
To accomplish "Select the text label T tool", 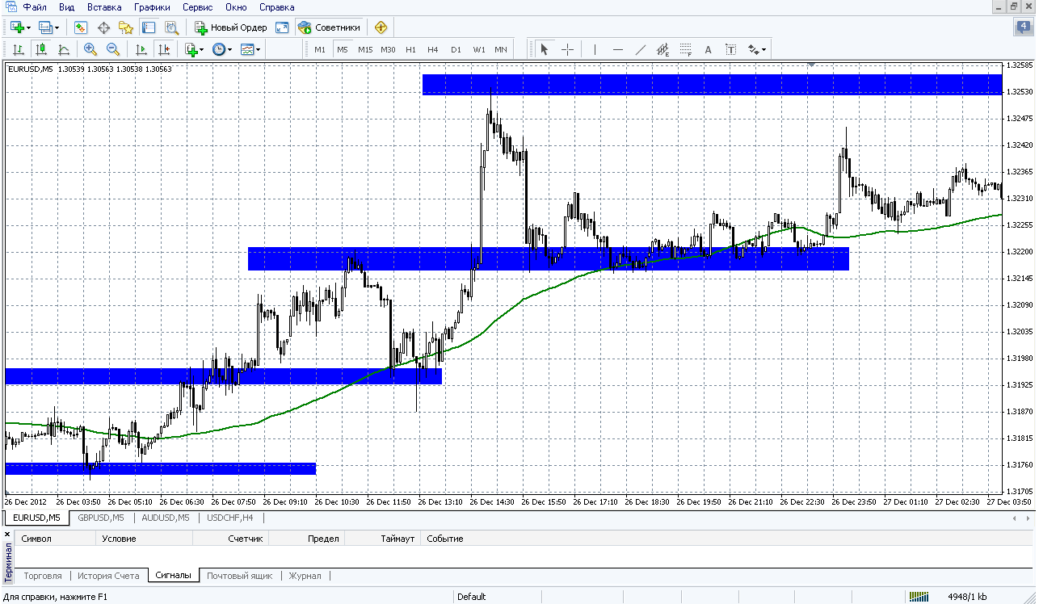I will pos(731,49).
